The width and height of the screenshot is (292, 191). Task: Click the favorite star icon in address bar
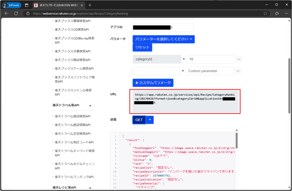[x=265, y=13]
